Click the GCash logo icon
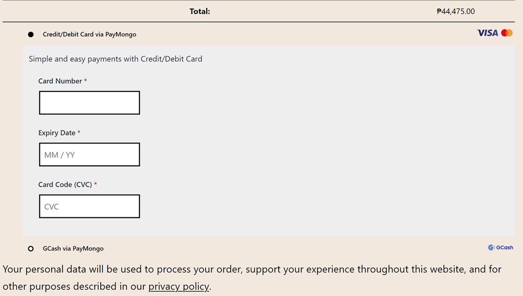This screenshot has width=523, height=296. (491, 247)
